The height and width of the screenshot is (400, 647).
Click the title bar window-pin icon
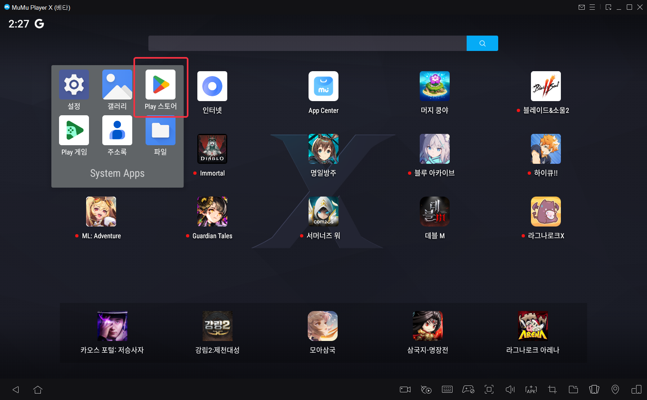click(609, 7)
